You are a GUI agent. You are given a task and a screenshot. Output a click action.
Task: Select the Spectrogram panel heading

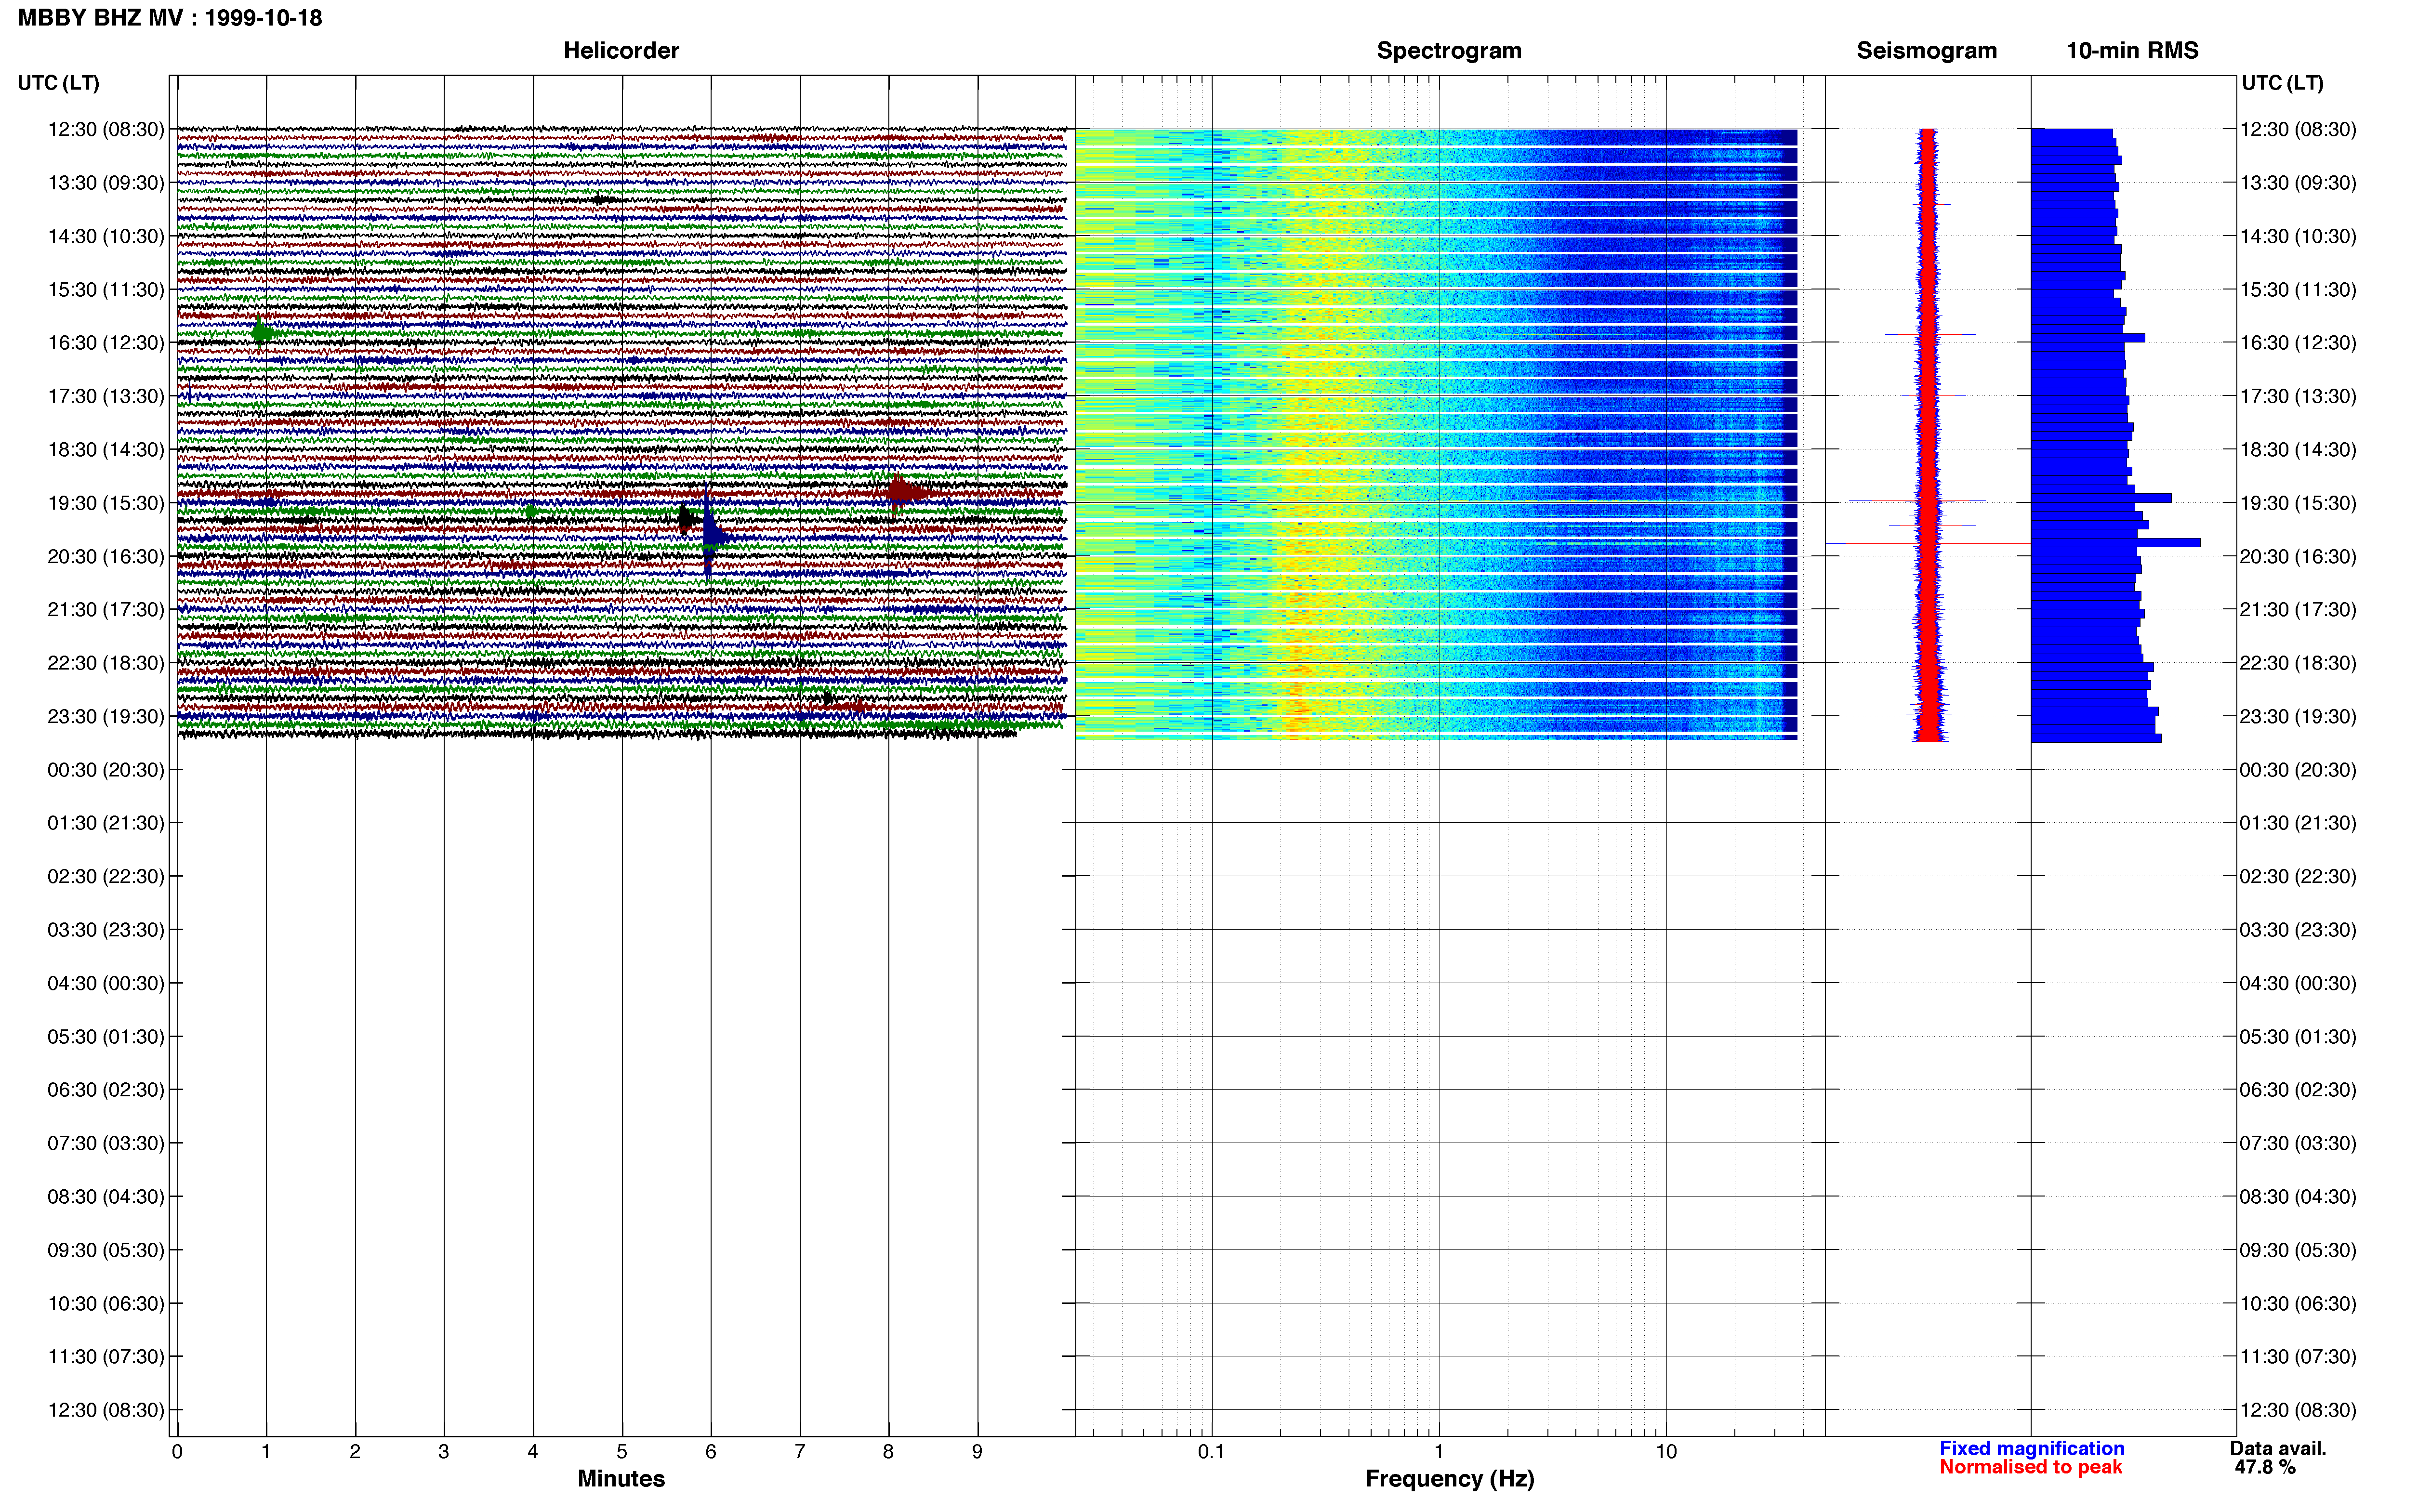coord(1449,50)
